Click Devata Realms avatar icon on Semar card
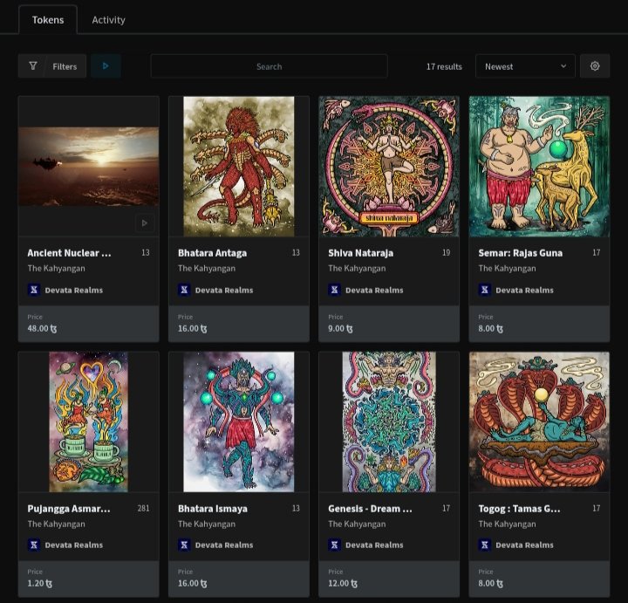Image resolution: width=628 pixels, height=603 pixels. 485,290
